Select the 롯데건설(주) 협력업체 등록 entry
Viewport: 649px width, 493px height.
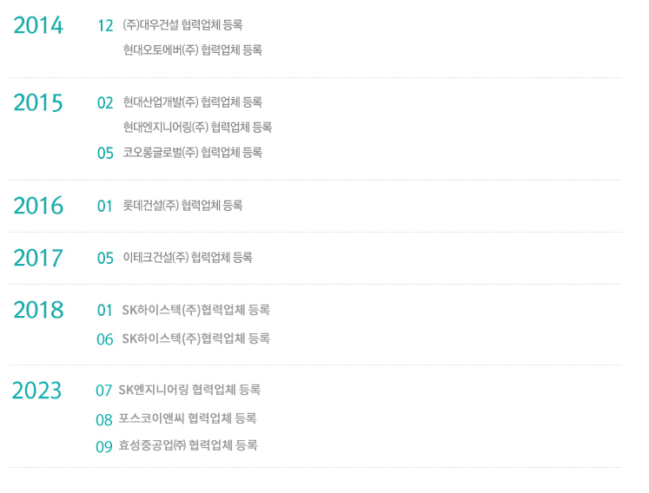pyautogui.click(x=182, y=205)
